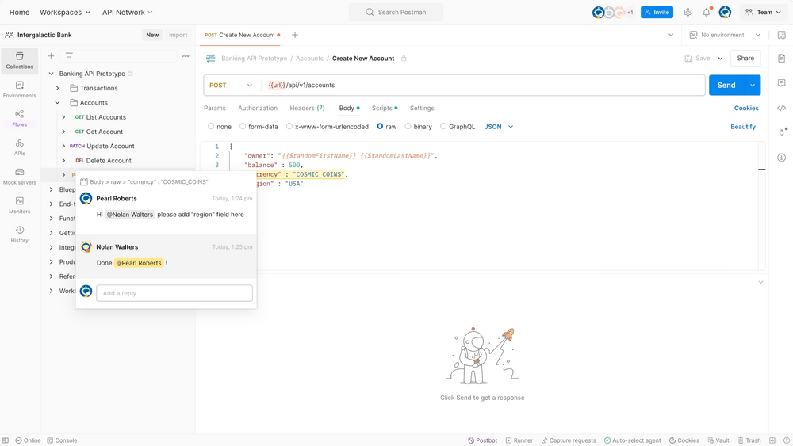This screenshot has height=446, width=793.
Task: Click the three-dots options in collections panel
Action: tap(186, 56)
